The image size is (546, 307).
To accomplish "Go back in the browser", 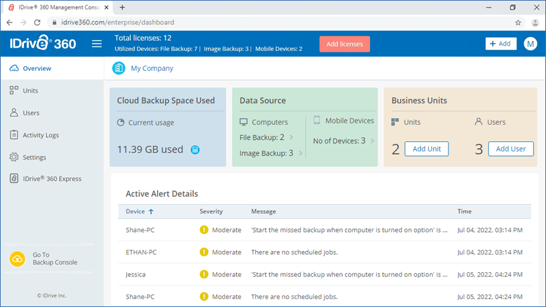I will 10,23.
